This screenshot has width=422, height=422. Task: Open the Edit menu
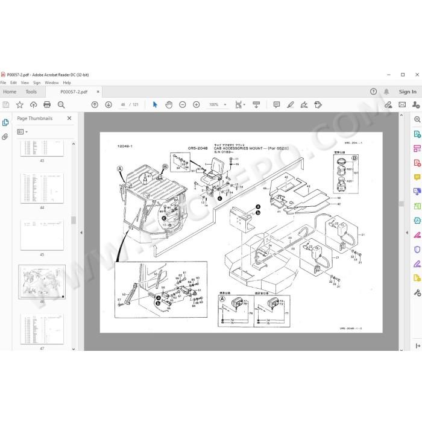[x=13, y=83]
